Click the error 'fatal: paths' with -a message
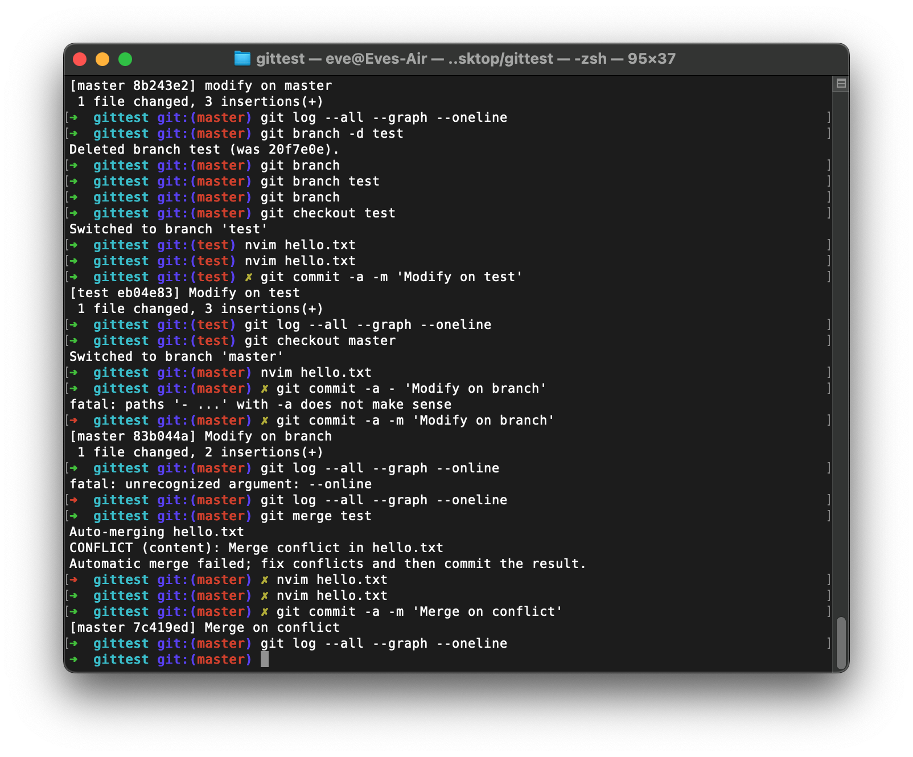 [x=261, y=405]
